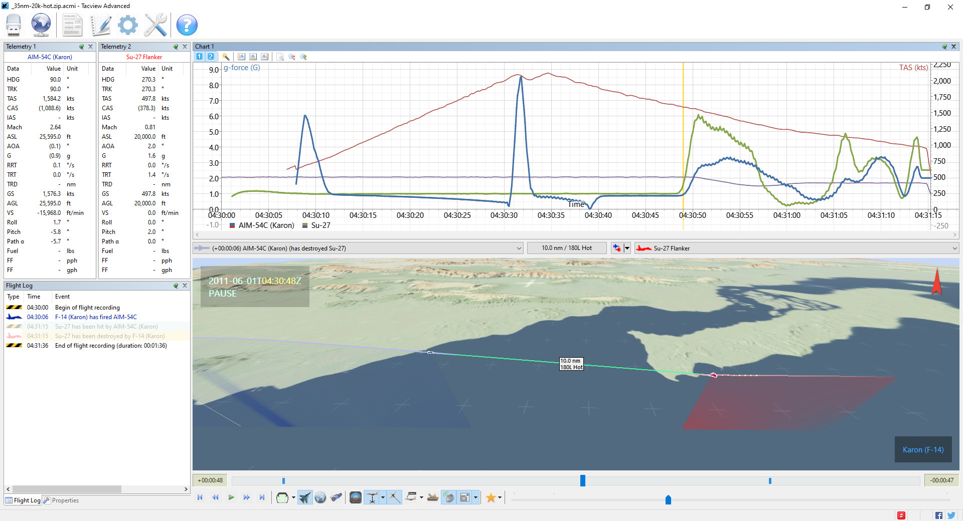Image resolution: width=963 pixels, height=521 pixels.
Task: Click the magic wand icon in Chart 1
Action: pos(226,57)
